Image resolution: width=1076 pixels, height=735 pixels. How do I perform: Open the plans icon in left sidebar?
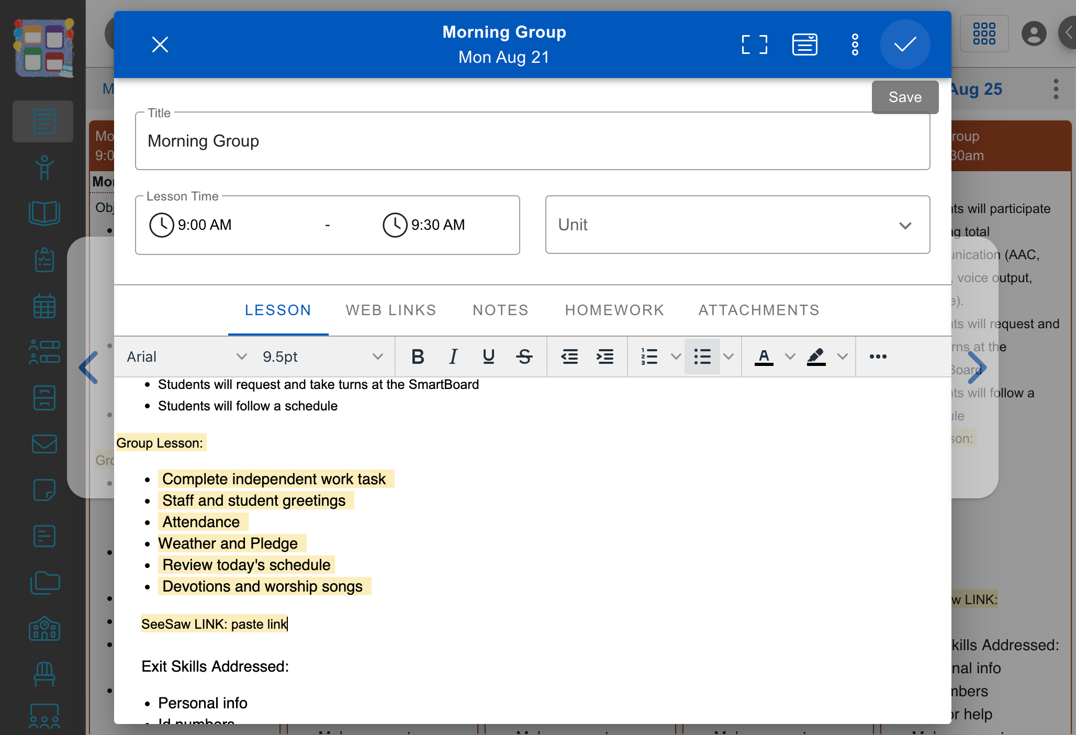pyautogui.click(x=44, y=121)
